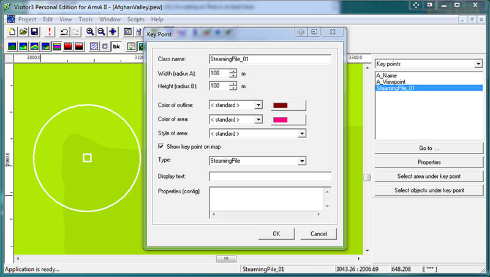
Task: Open the Tools menu
Action: 85,19
